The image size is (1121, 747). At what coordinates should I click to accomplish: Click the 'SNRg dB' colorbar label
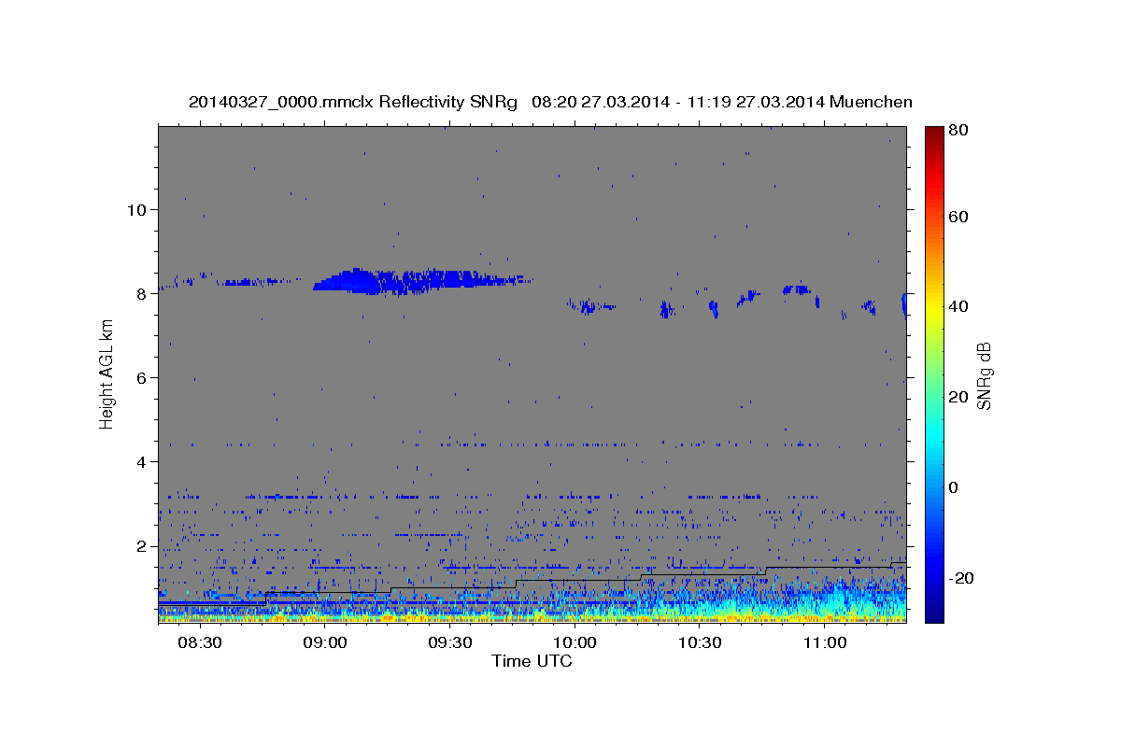[x=984, y=376]
